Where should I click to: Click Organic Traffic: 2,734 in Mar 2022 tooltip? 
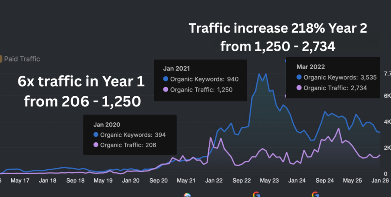(335, 88)
